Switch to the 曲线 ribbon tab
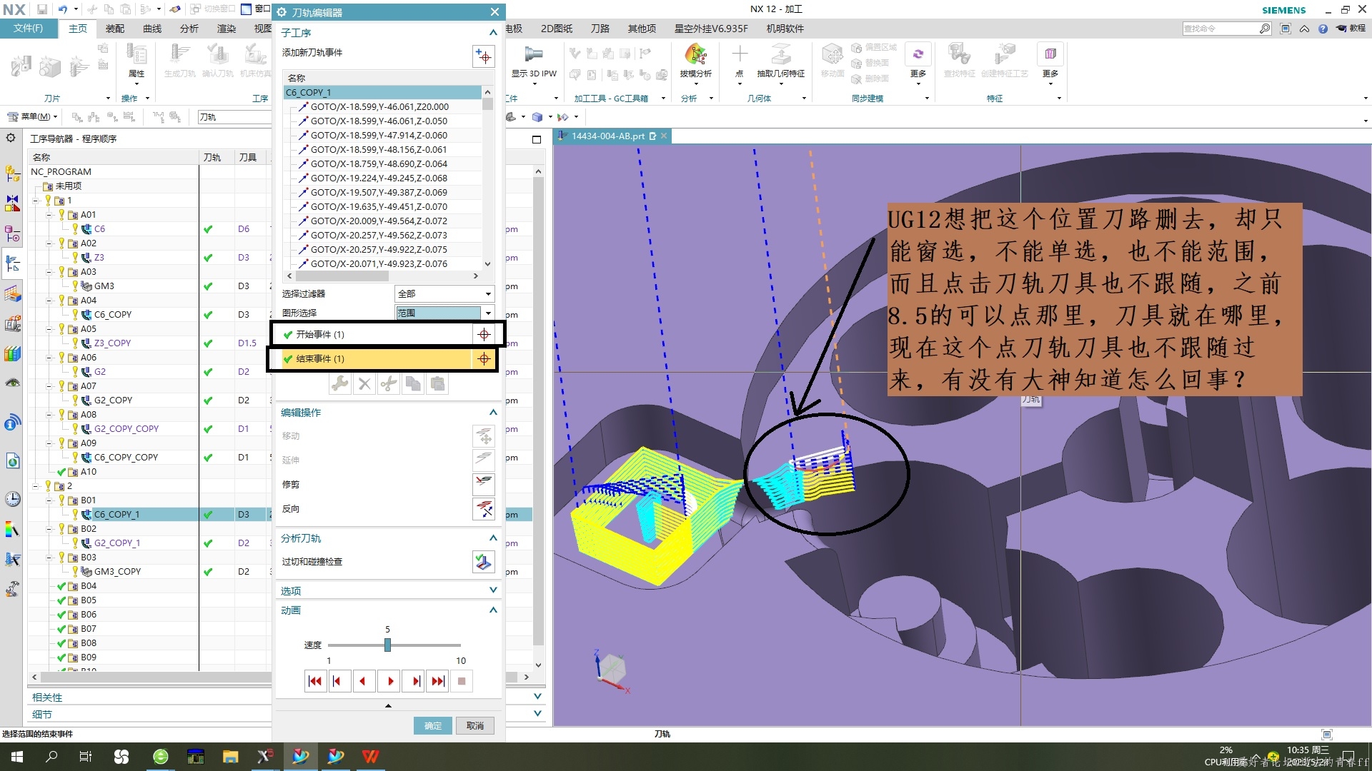1372x771 pixels. (152, 29)
